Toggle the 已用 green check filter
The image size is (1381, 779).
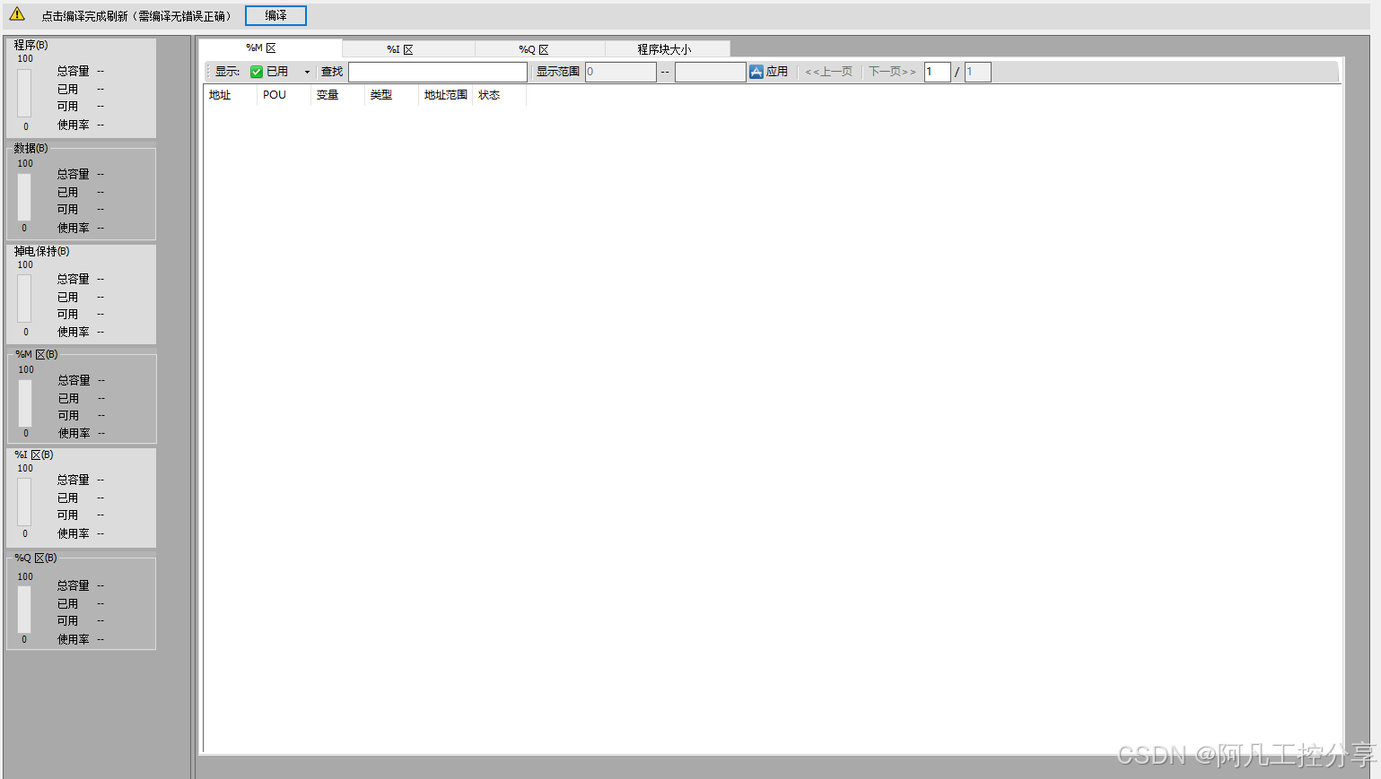pyautogui.click(x=257, y=72)
